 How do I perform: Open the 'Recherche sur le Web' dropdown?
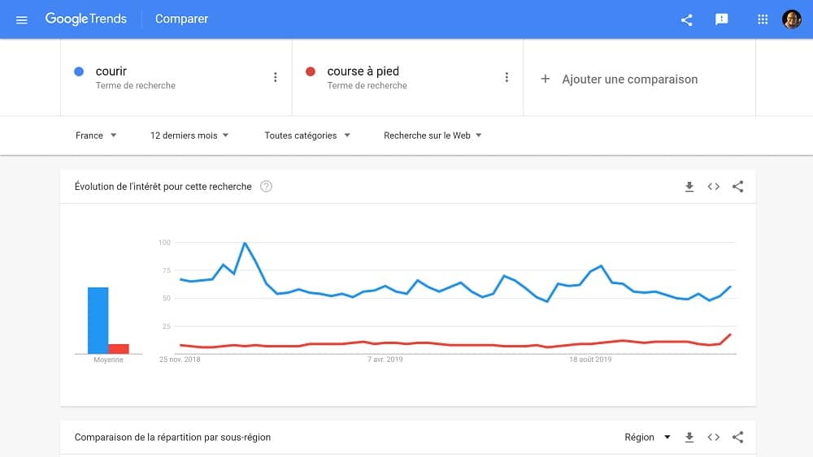tap(433, 136)
